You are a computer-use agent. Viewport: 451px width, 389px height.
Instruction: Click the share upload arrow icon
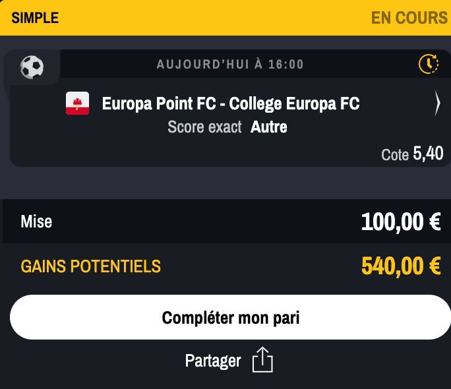tap(262, 360)
